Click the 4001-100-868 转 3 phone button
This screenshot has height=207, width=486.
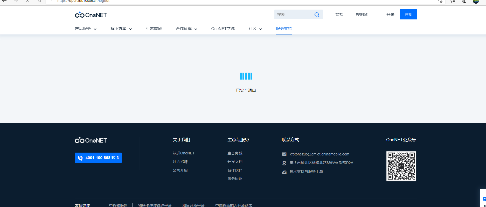tap(98, 158)
